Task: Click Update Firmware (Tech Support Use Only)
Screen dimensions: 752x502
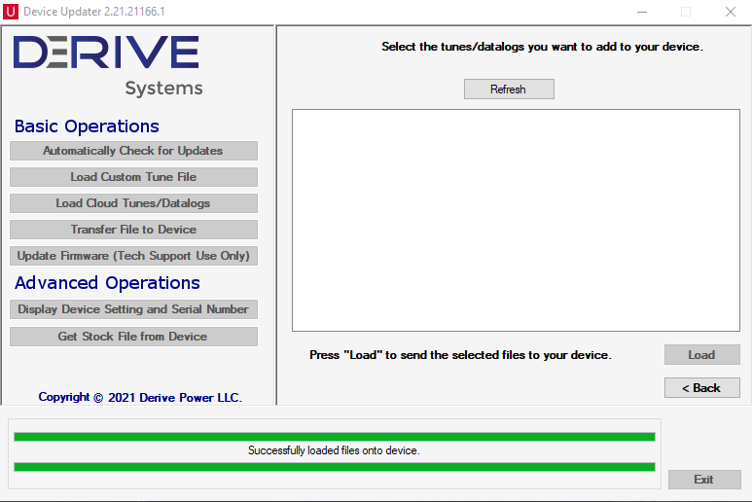Action: pyautogui.click(x=133, y=256)
